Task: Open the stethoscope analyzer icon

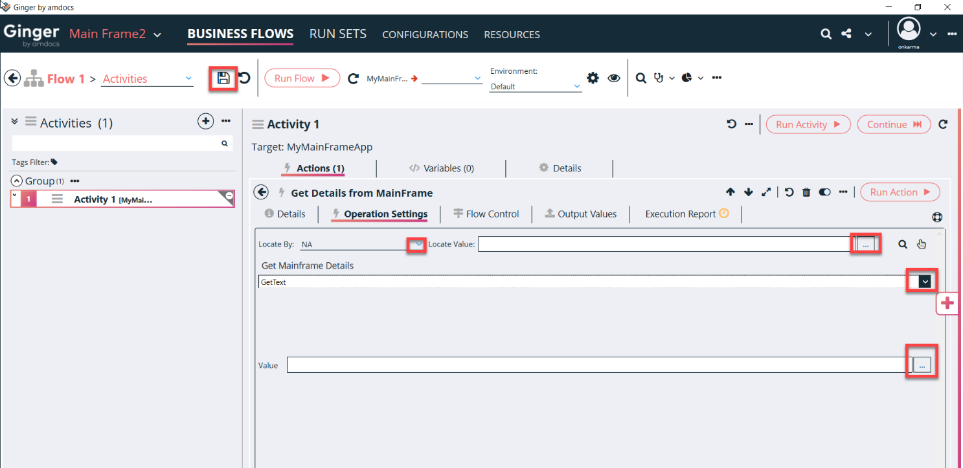Action: (x=659, y=78)
